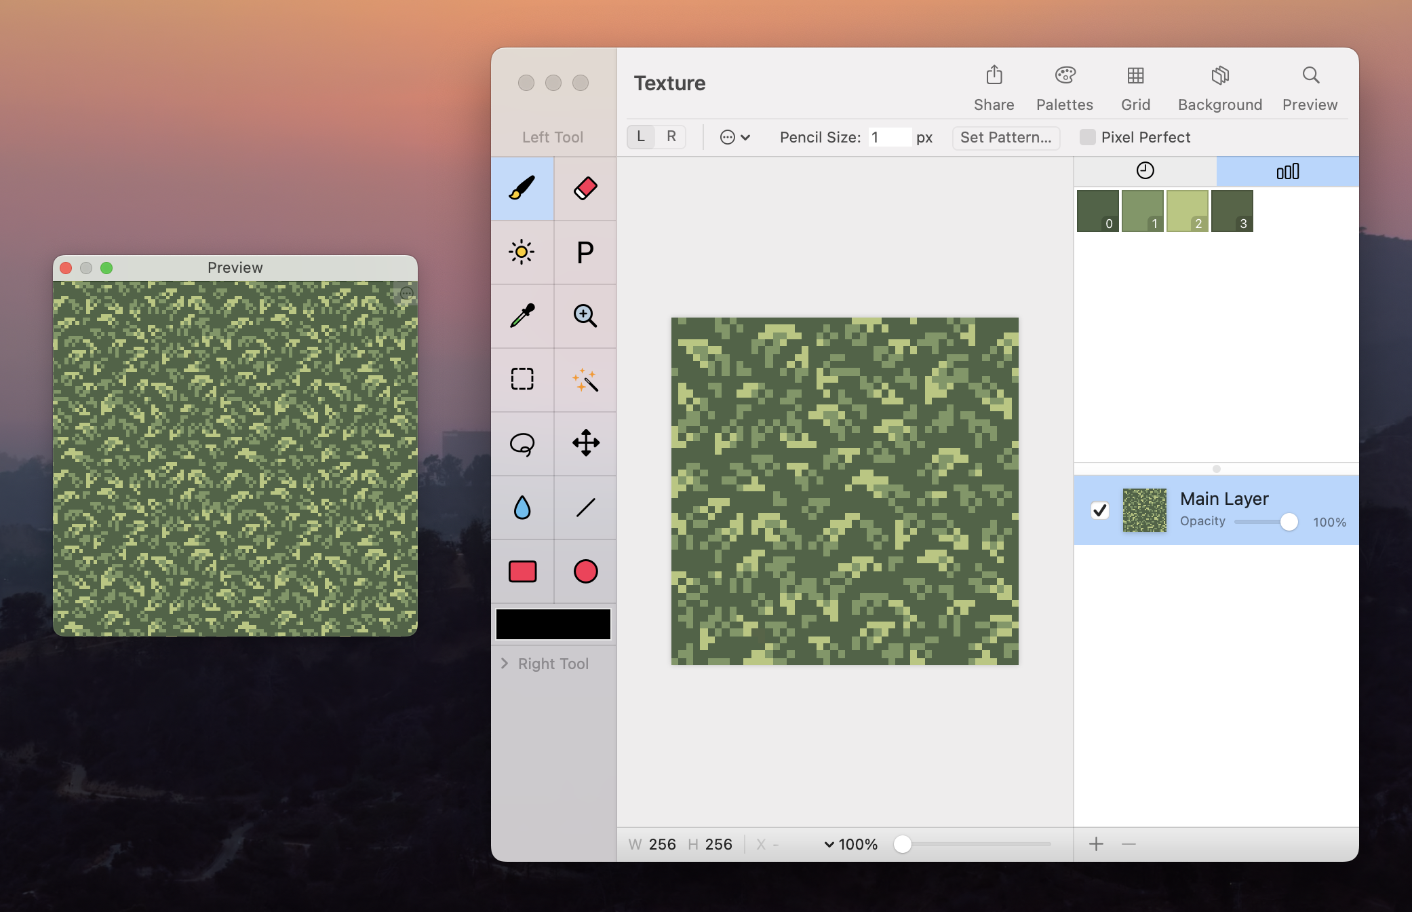
Task: Select the Lighten/Darken sun tool
Action: tap(522, 252)
